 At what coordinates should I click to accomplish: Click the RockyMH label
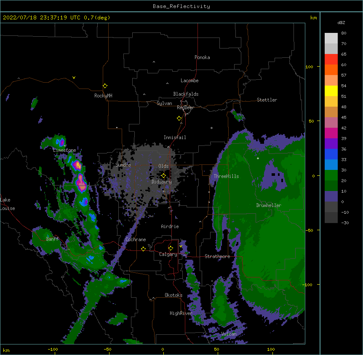pos(103,96)
